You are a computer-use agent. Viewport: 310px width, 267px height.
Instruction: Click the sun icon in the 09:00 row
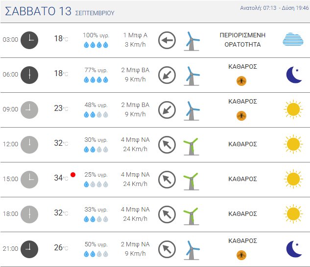[293, 109]
